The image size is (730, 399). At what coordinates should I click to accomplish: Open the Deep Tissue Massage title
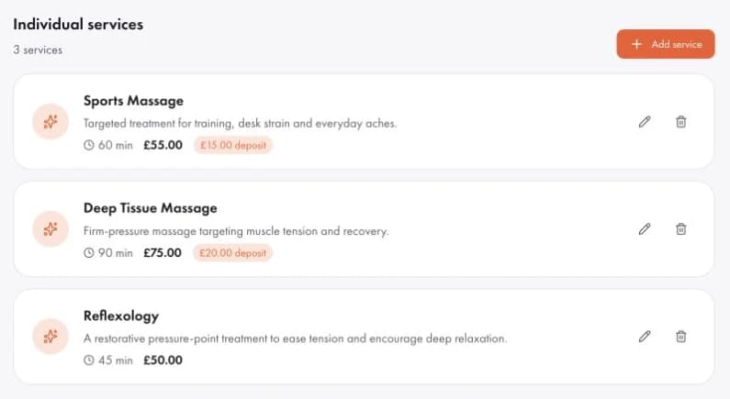(x=151, y=208)
